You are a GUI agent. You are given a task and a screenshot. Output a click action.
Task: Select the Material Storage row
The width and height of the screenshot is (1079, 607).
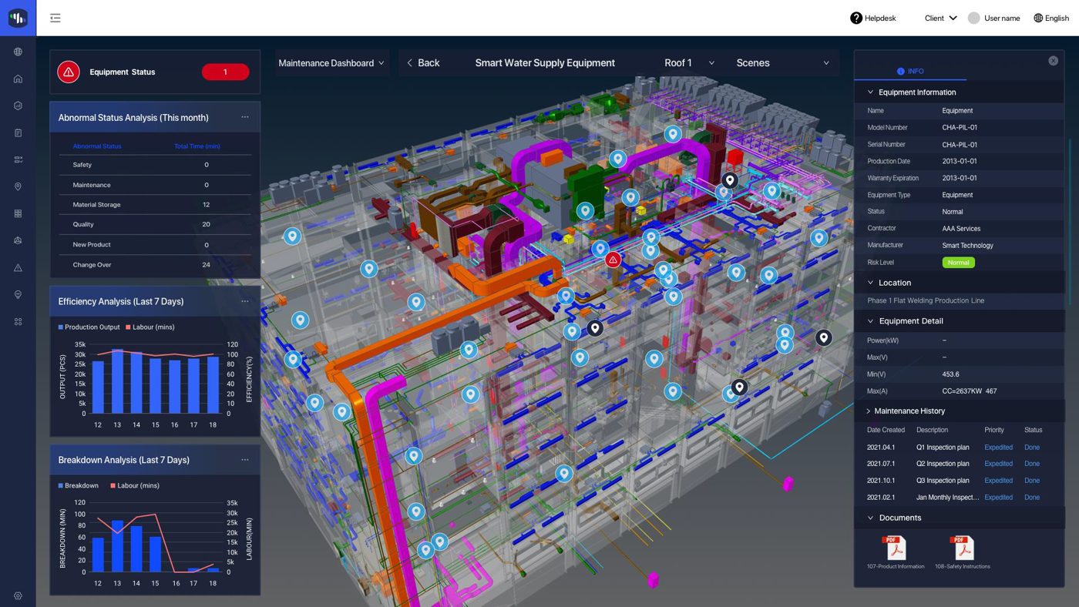coord(155,205)
